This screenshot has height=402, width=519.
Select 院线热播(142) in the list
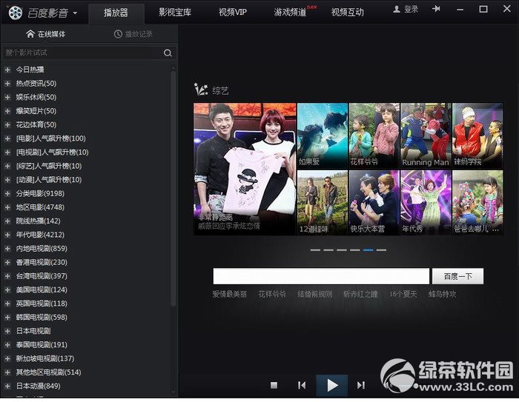pyautogui.click(x=38, y=221)
